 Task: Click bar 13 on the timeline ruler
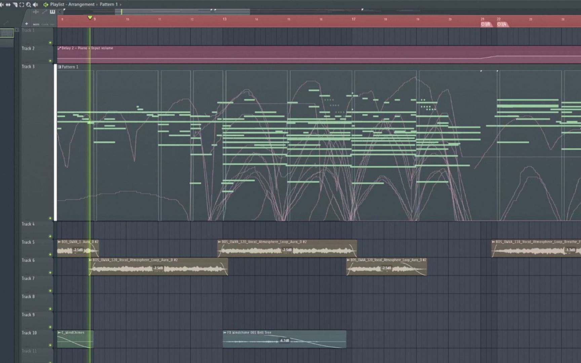[x=224, y=19]
